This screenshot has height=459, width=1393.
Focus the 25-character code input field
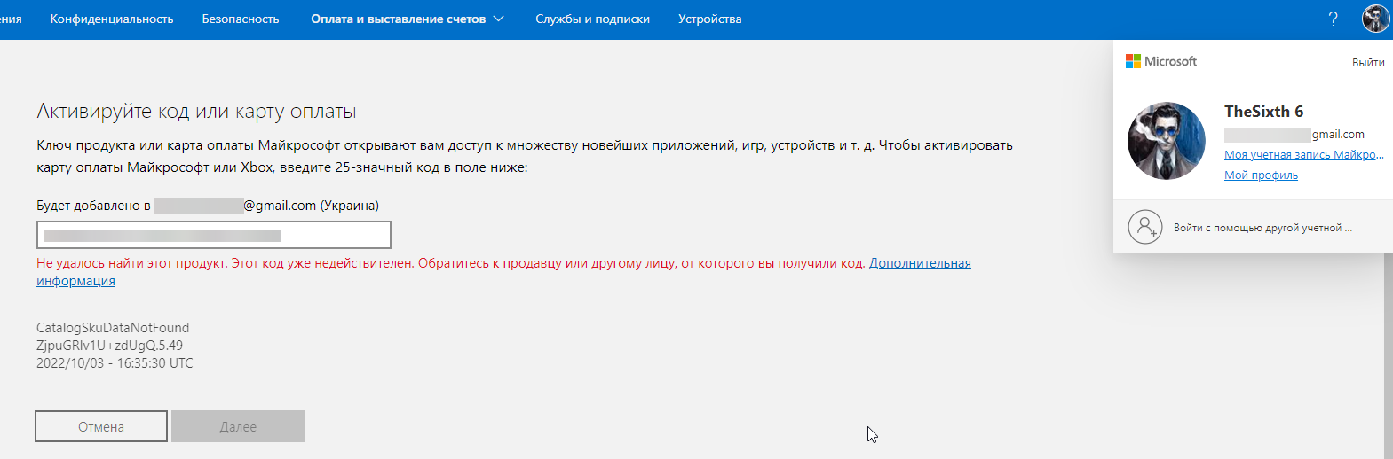[x=214, y=235]
